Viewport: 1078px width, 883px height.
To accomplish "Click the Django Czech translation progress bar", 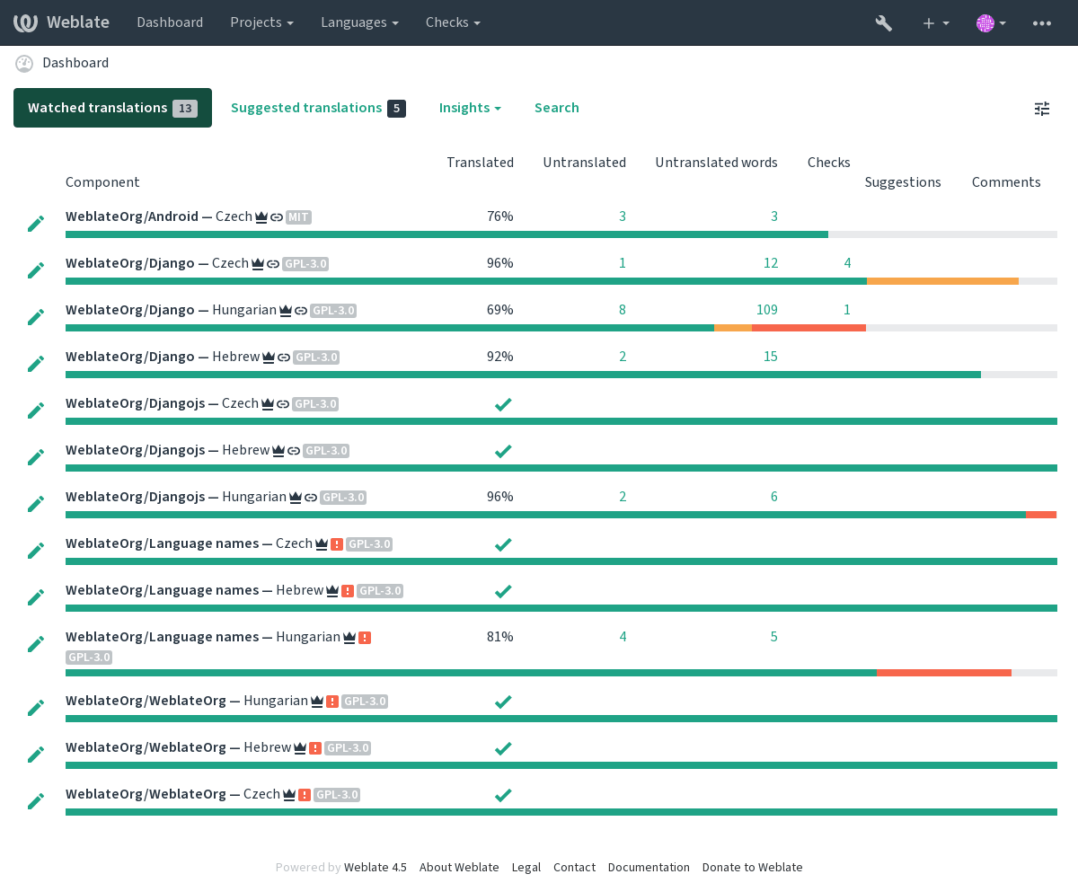I will [561, 281].
